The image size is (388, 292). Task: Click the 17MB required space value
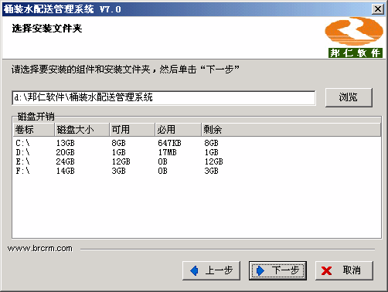pyautogui.click(x=168, y=152)
